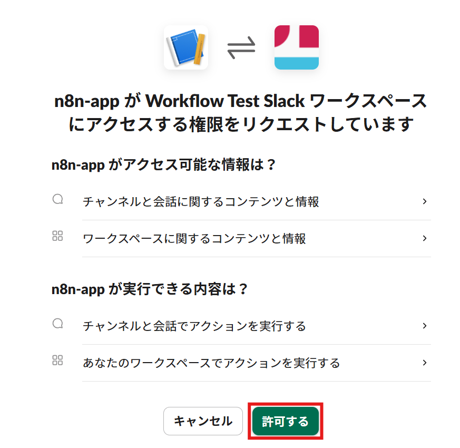The height and width of the screenshot is (448, 460).
Task: Click the n8n-app blueprint icon
Action: (x=185, y=47)
